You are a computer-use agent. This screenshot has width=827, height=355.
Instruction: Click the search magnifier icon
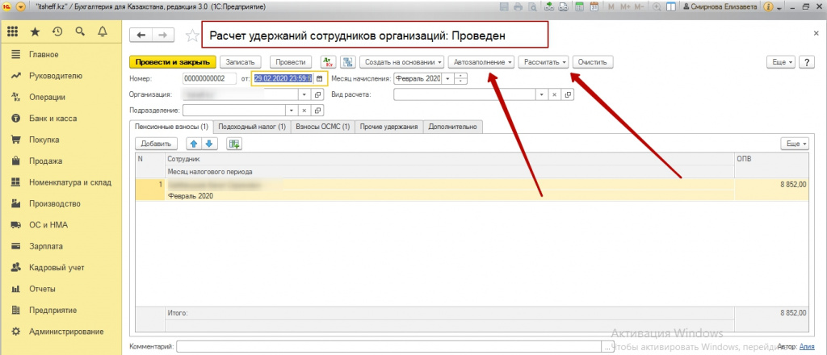80,32
